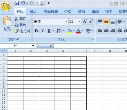The height and width of the screenshot is (110, 127).
Task: Align text left
Action: 100,31
